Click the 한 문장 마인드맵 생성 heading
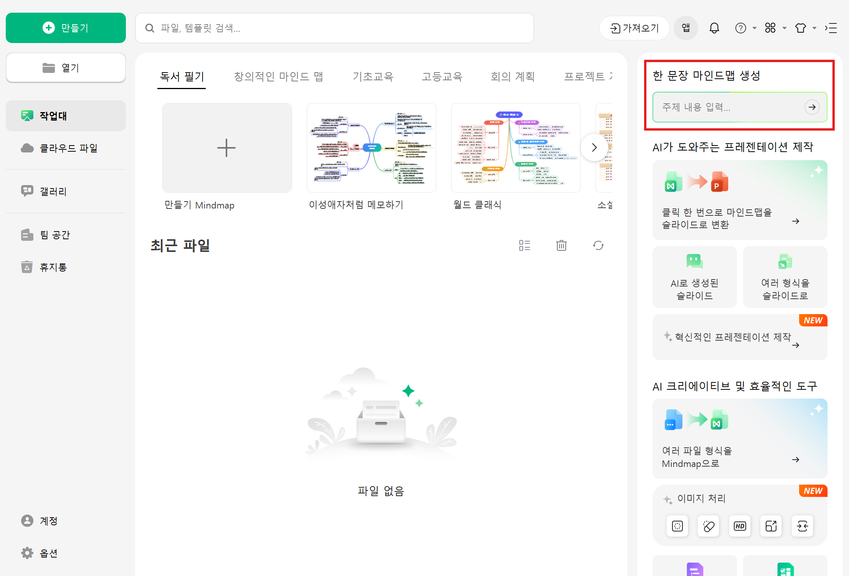Viewport: 849px width, 576px height. (706, 75)
